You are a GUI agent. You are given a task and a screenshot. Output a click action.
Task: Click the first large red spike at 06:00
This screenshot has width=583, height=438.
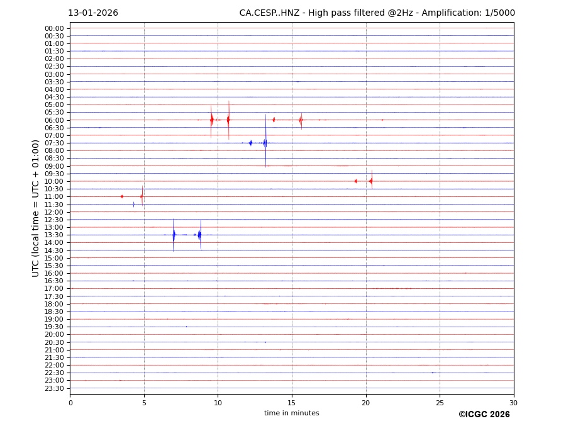tap(211, 120)
